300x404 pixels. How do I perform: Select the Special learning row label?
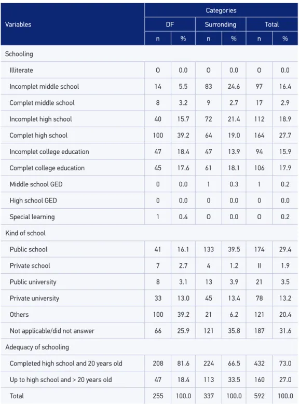tap(32, 217)
